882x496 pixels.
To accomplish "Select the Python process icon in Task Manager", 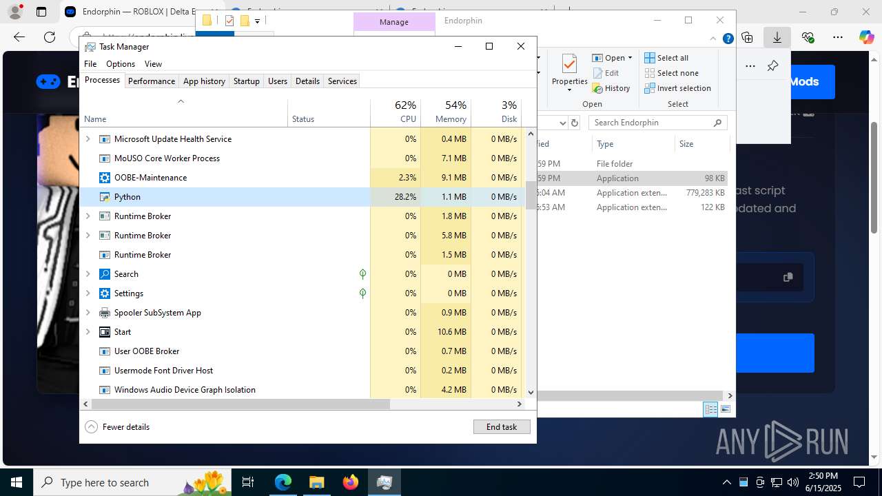I will point(105,197).
